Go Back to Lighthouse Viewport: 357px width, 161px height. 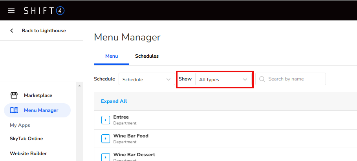pyautogui.click(x=44, y=31)
